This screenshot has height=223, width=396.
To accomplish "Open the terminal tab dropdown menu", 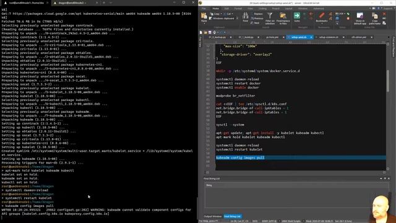I will click(111, 2).
